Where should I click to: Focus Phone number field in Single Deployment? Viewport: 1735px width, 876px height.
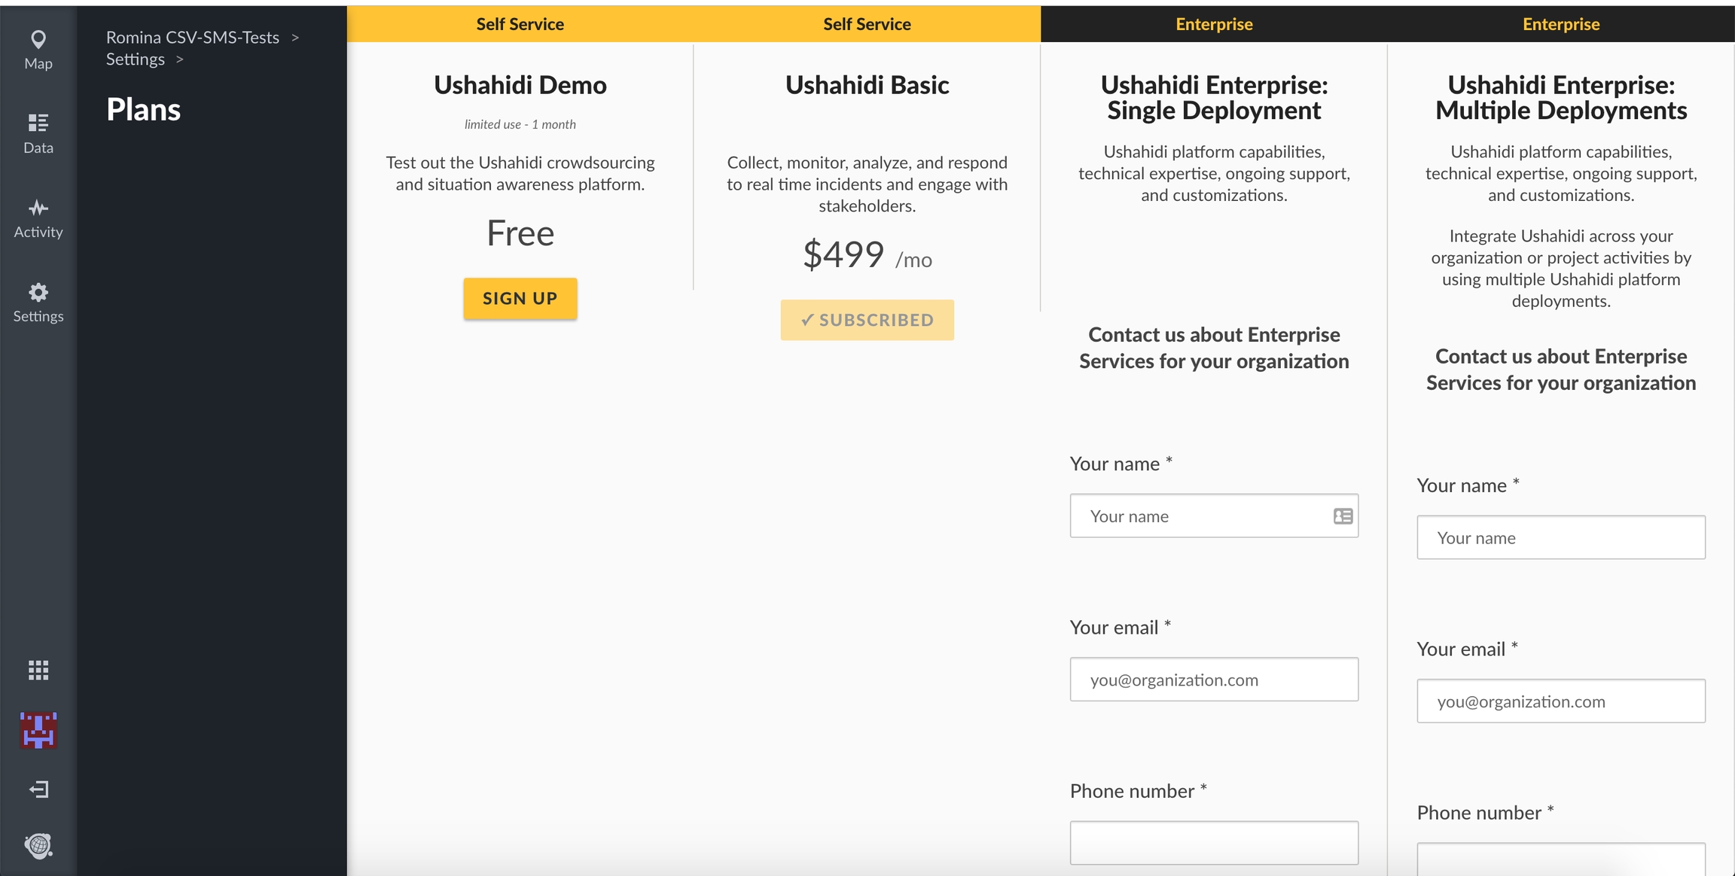click(x=1214, y=843)
